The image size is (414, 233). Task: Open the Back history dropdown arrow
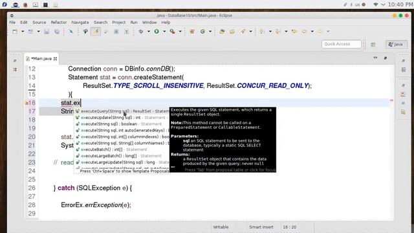pyautogui.click(x=312, y=32)
